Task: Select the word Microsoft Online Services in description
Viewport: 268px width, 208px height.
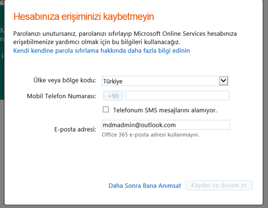Action: point(169,34)
